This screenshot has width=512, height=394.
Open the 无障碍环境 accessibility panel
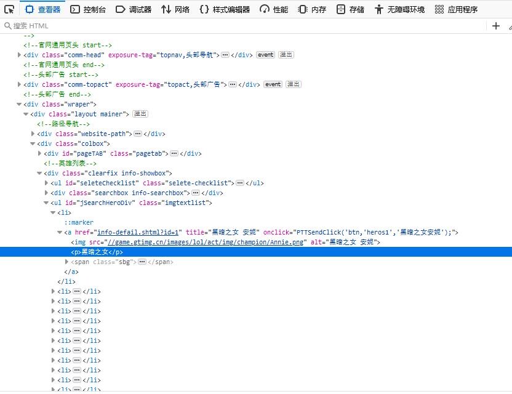point(399,9)
